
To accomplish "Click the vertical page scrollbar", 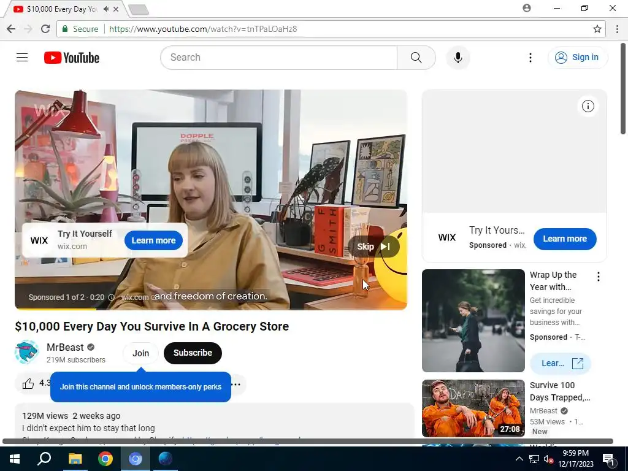I will (623, 90).
